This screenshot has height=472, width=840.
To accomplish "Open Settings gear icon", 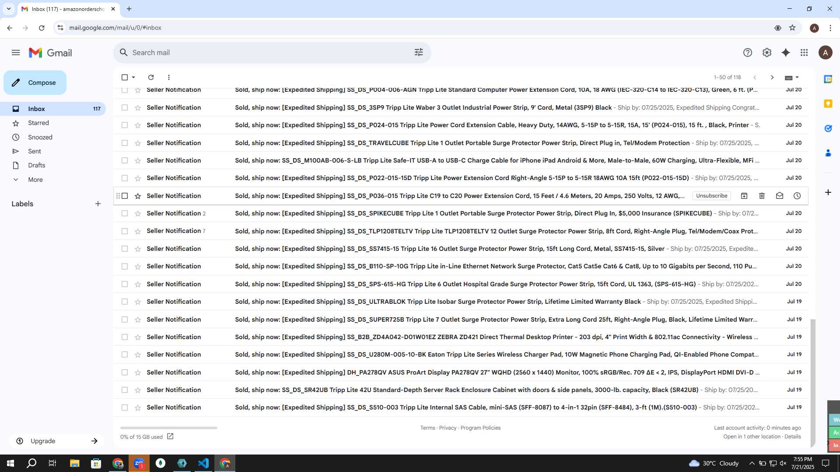I will (x=767, y=53).
